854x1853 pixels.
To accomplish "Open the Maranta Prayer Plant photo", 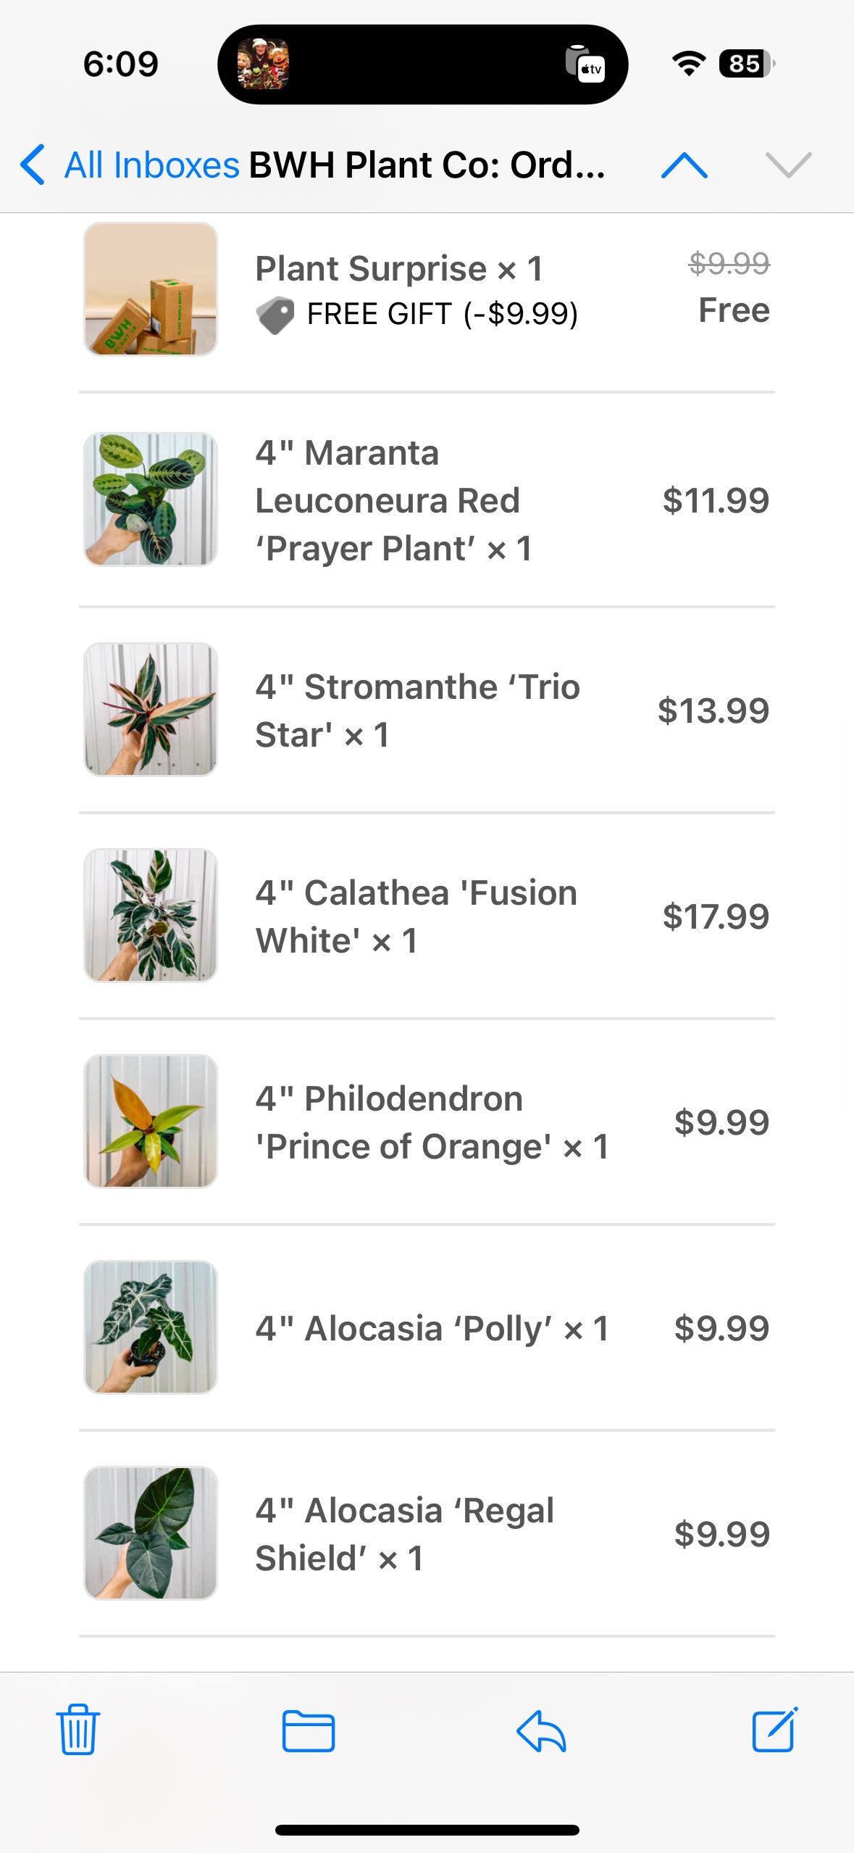I will click(151, 499).
